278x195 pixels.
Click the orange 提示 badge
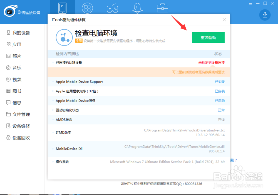pos(79,41)
